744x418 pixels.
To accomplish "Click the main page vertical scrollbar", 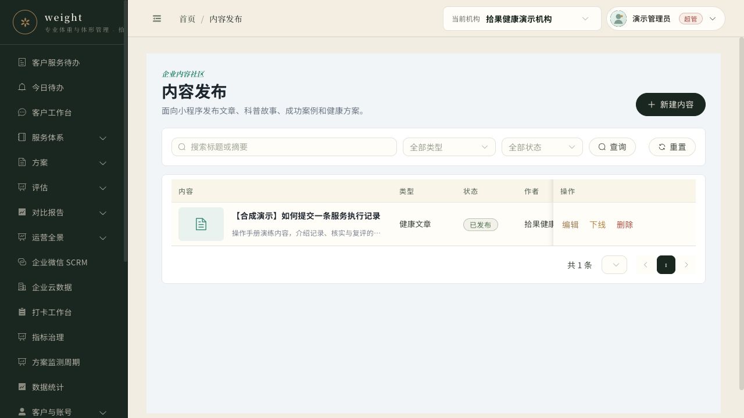I will coord(741,214).
